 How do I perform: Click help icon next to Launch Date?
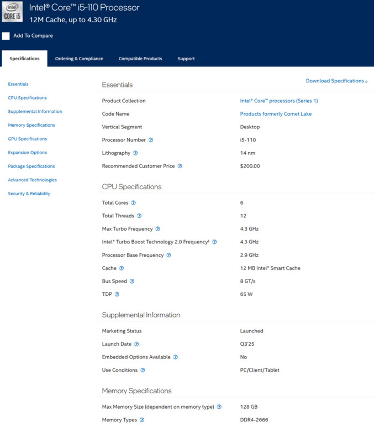point(136,344)
